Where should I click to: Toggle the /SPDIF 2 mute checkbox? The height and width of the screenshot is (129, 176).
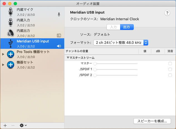(x=170, y=75)
